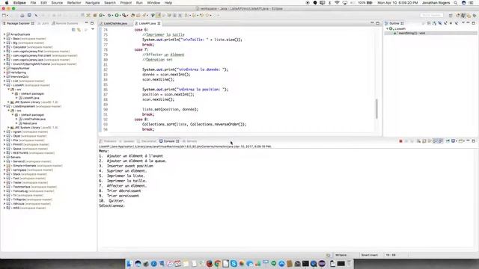
Task: Switch to the Servers tab
Action: [189, 141]
